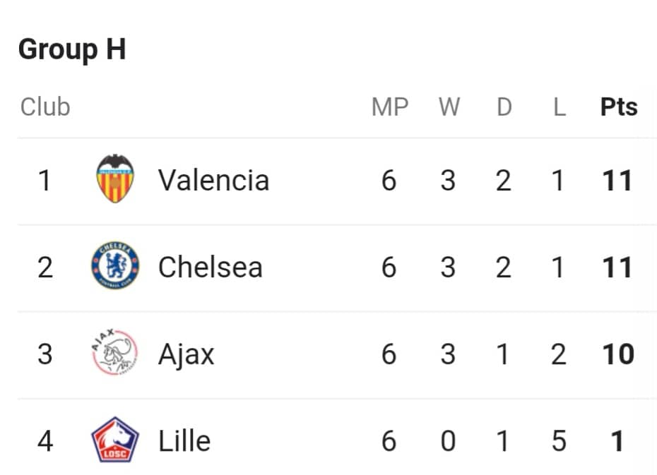Click the MP column header
This screenshot has width=657, height=475.
coord(390,107)
